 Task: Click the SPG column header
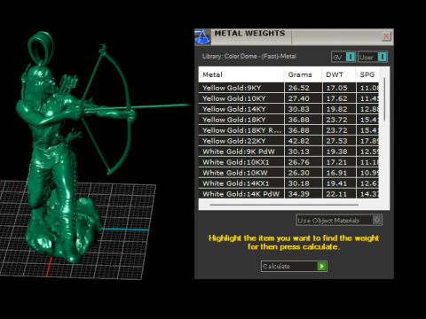coord(367,74)
